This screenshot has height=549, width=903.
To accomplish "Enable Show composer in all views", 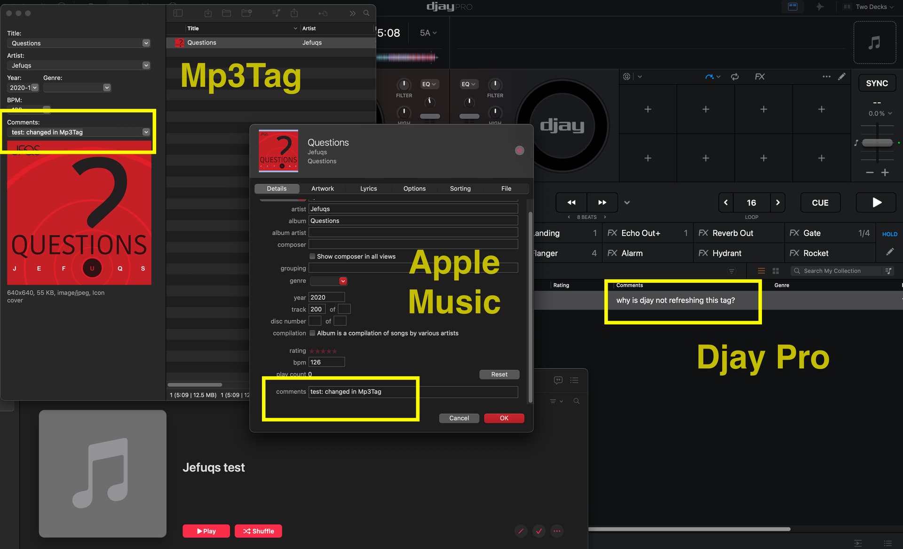I will (x=312, y=256).
